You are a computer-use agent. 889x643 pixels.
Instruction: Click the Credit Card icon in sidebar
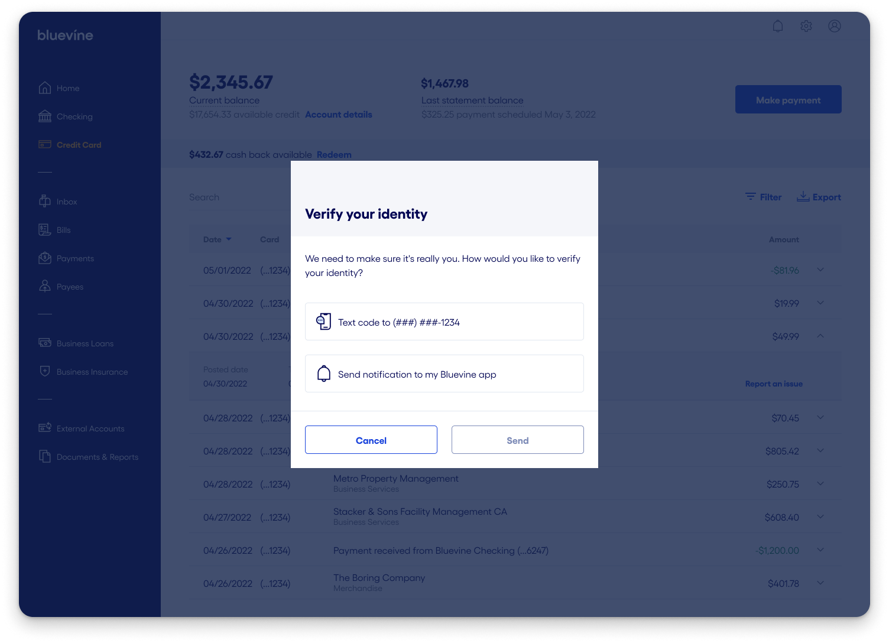tap(45, 144)
